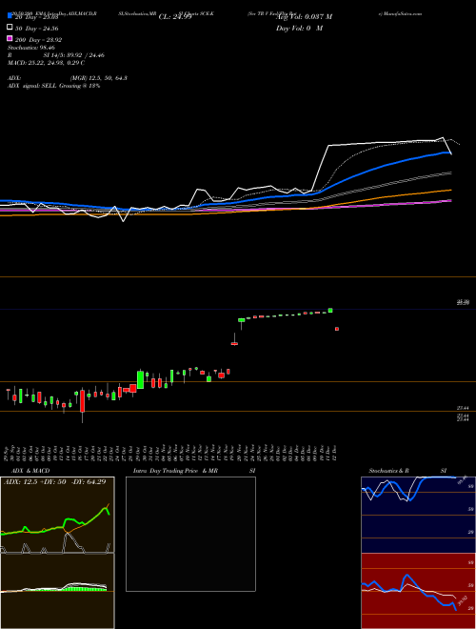Image resolution: width=476 pixels, height=629 pixels.
Task: Select the '20 Day' moving average value text
Action: [37, 17]
